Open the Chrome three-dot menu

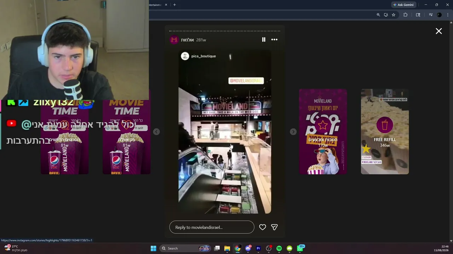[x=448, y=15]
